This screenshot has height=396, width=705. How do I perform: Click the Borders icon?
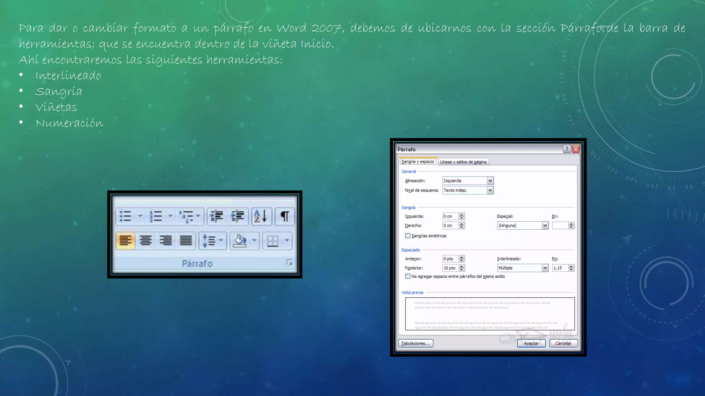273,241
